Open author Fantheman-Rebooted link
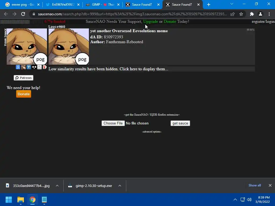Image resolution: width=275 pixels, height=206 pixels. click(x=125, y=42)
